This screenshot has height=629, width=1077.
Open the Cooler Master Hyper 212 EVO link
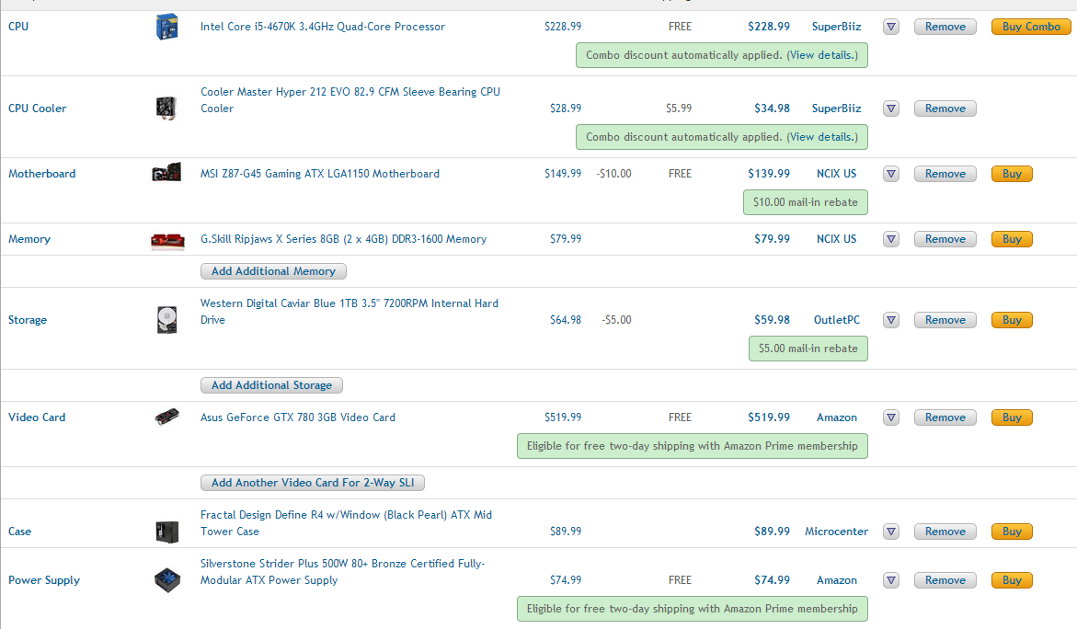pos(350,100)
